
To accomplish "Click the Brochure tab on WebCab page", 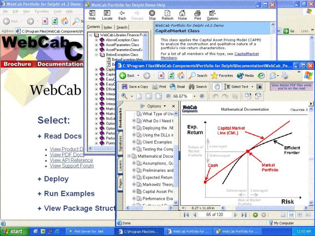I will [x=17, y=64].
